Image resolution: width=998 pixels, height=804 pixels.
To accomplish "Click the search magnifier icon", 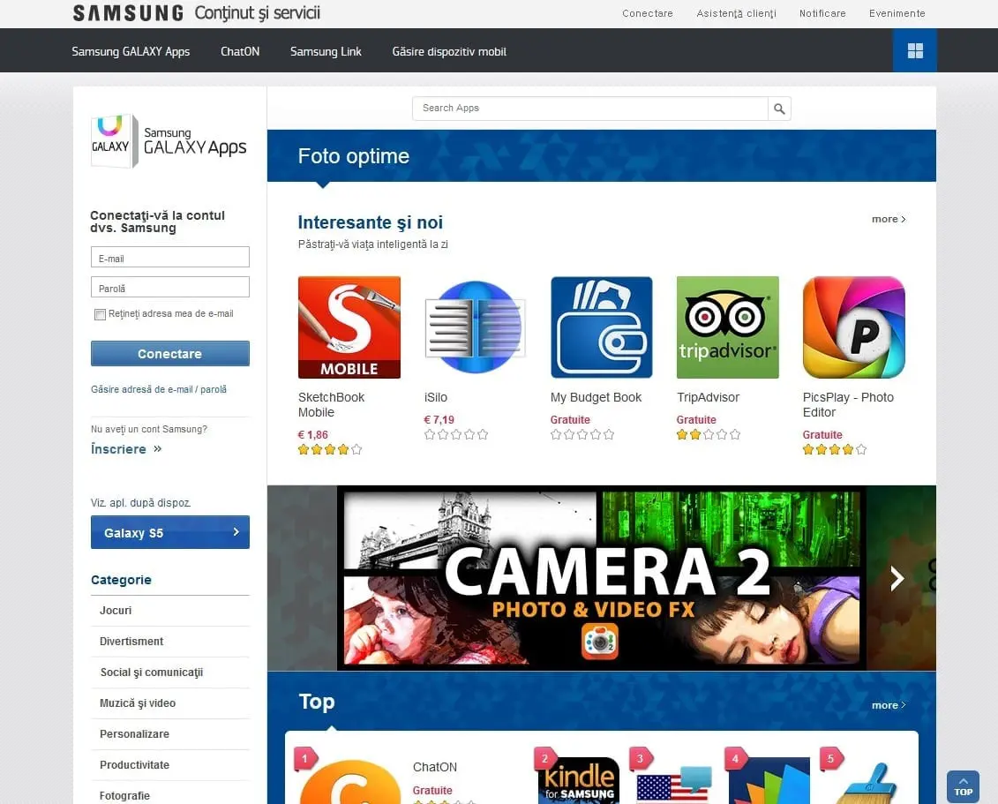I will [779, 109].
